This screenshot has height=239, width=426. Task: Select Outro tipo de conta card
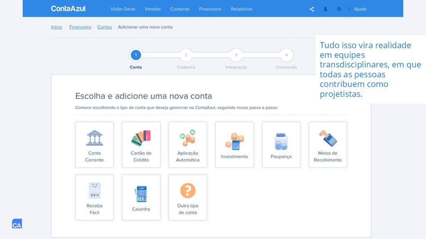[x=188, y=197]
